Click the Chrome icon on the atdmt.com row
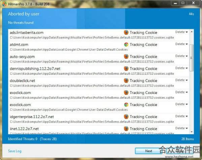The image size is (202, 160). pos(126,44)
